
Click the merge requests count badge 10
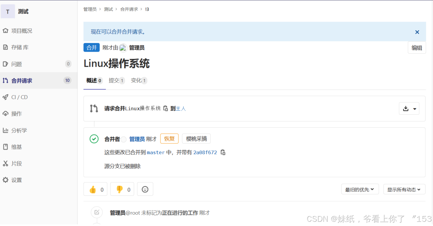(x=67, y=80)
